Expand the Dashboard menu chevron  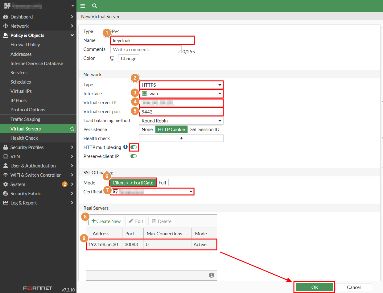tap(72, 17)
